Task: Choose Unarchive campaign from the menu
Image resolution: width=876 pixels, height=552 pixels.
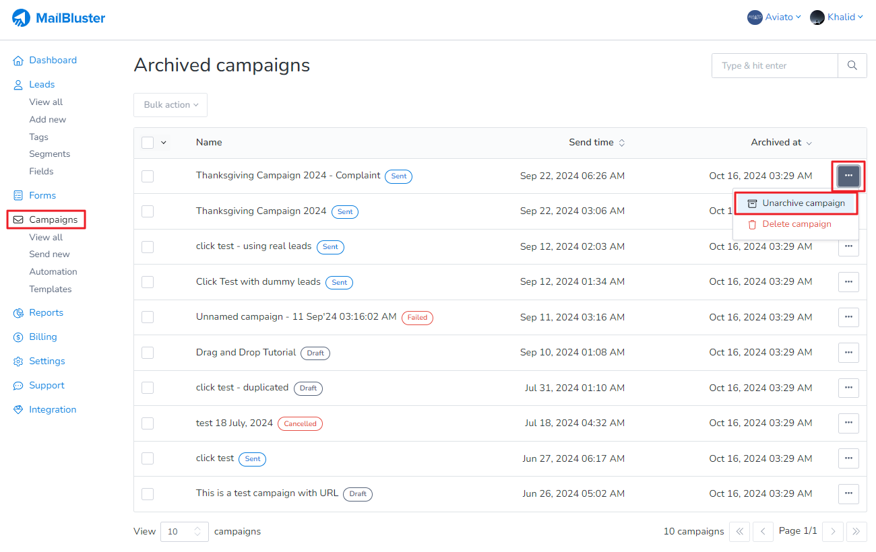Action: pyautogui.click(x=796, y=203)
